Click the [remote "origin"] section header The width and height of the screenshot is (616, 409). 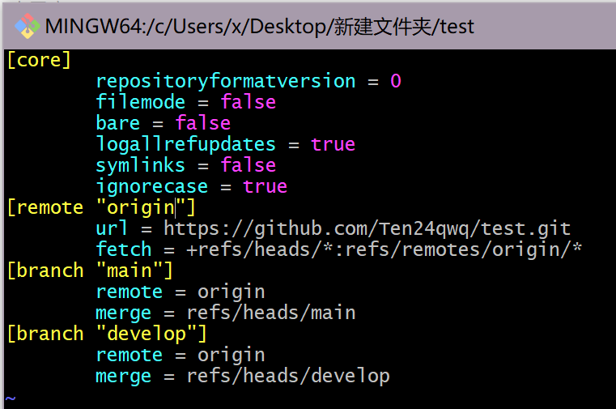pos(101,207)
